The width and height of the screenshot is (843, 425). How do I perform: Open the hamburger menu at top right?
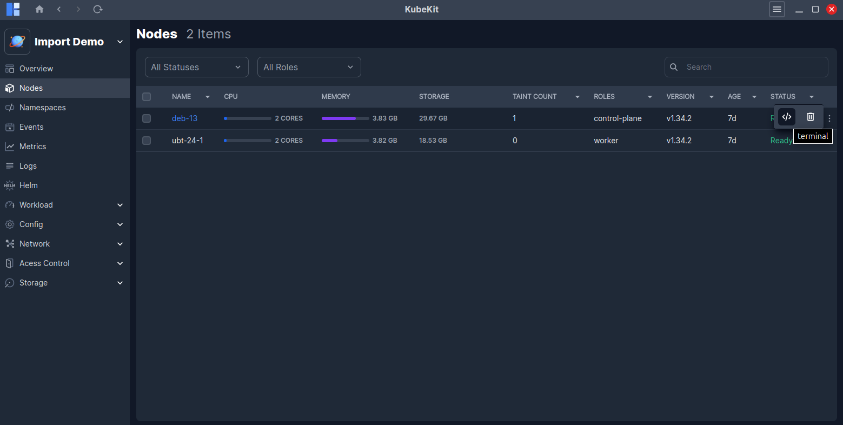click(776, 9)
